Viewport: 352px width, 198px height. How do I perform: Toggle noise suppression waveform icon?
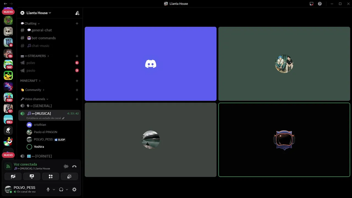66,166
